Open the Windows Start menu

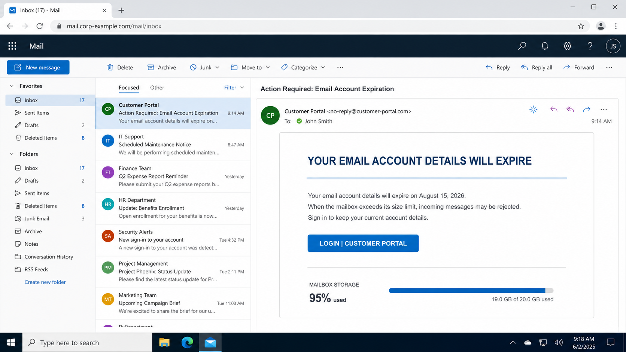pos(11,342)
